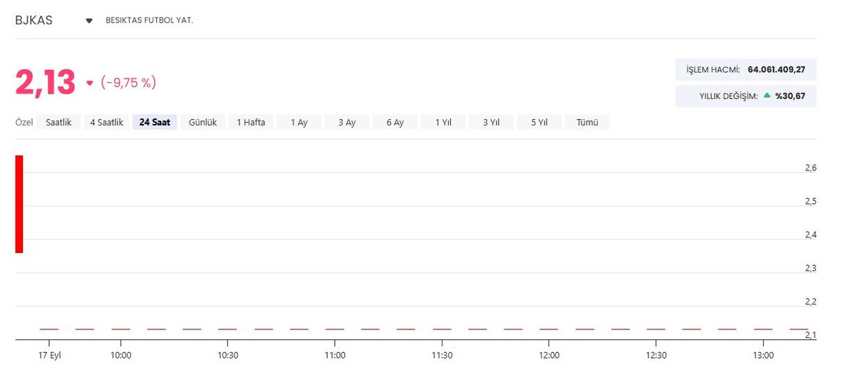The width and height of the screenshot is (855, 375).
Task: Click the 11:00 time axis label
Action: 335,355
